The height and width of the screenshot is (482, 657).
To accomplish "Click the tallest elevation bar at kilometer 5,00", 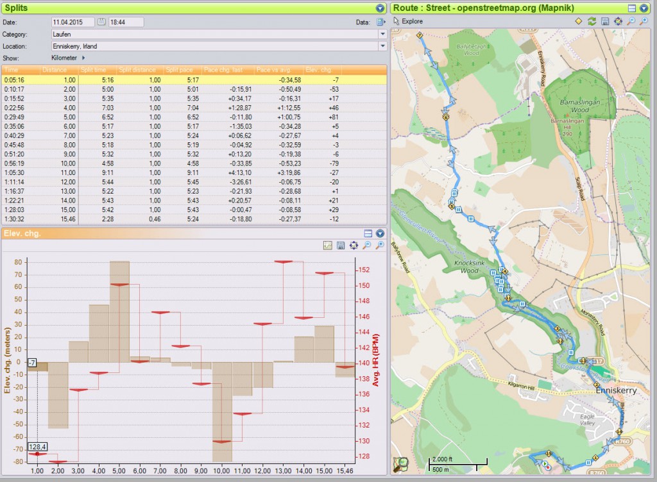I will coord(119,312).
